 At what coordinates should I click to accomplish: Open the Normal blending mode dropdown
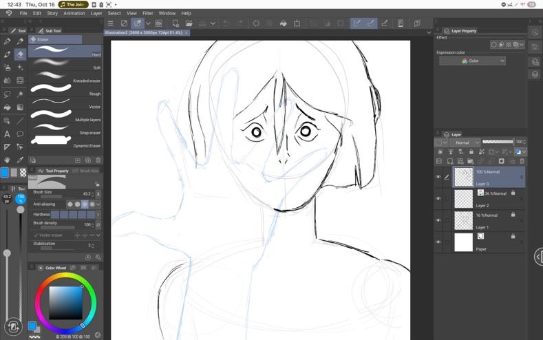point(465,142)
